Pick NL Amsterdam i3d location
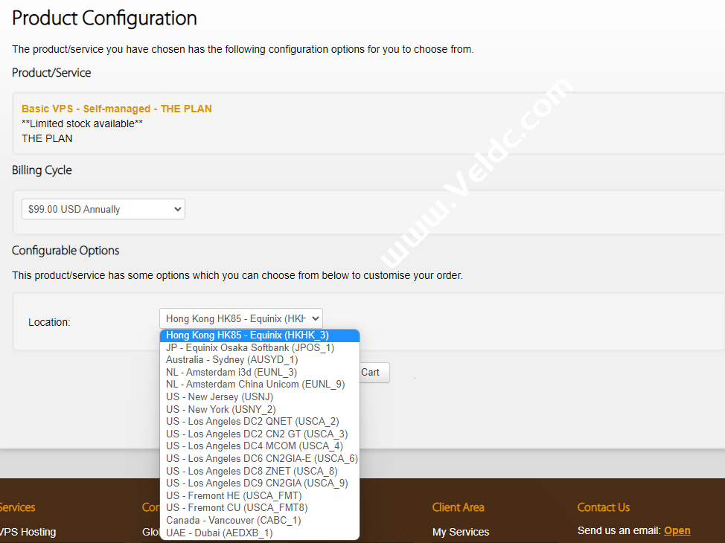This screenshot has width=725, height=543. pyautogui.click(x=231, y=372)
